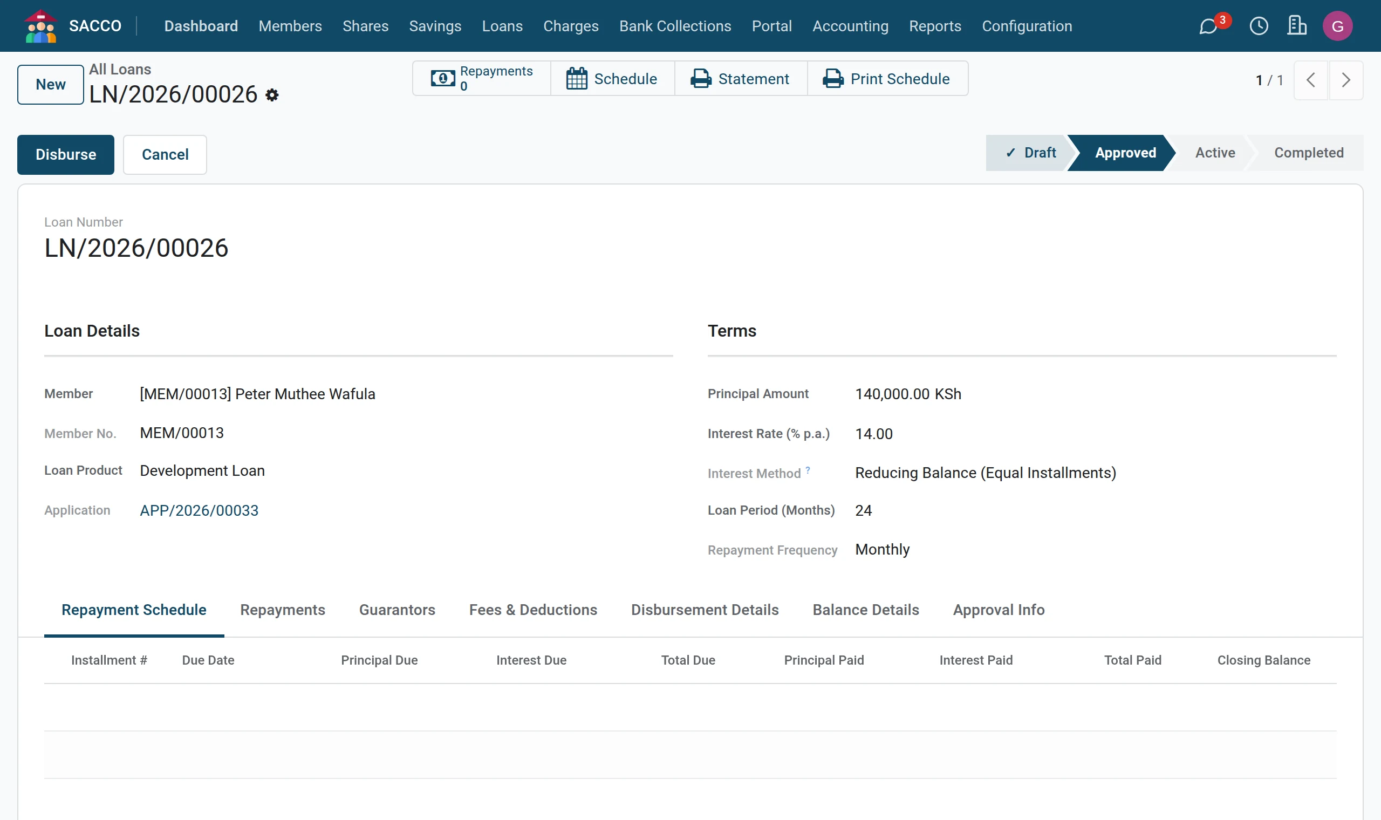Click the SACCO app logo

click(41, 26)
